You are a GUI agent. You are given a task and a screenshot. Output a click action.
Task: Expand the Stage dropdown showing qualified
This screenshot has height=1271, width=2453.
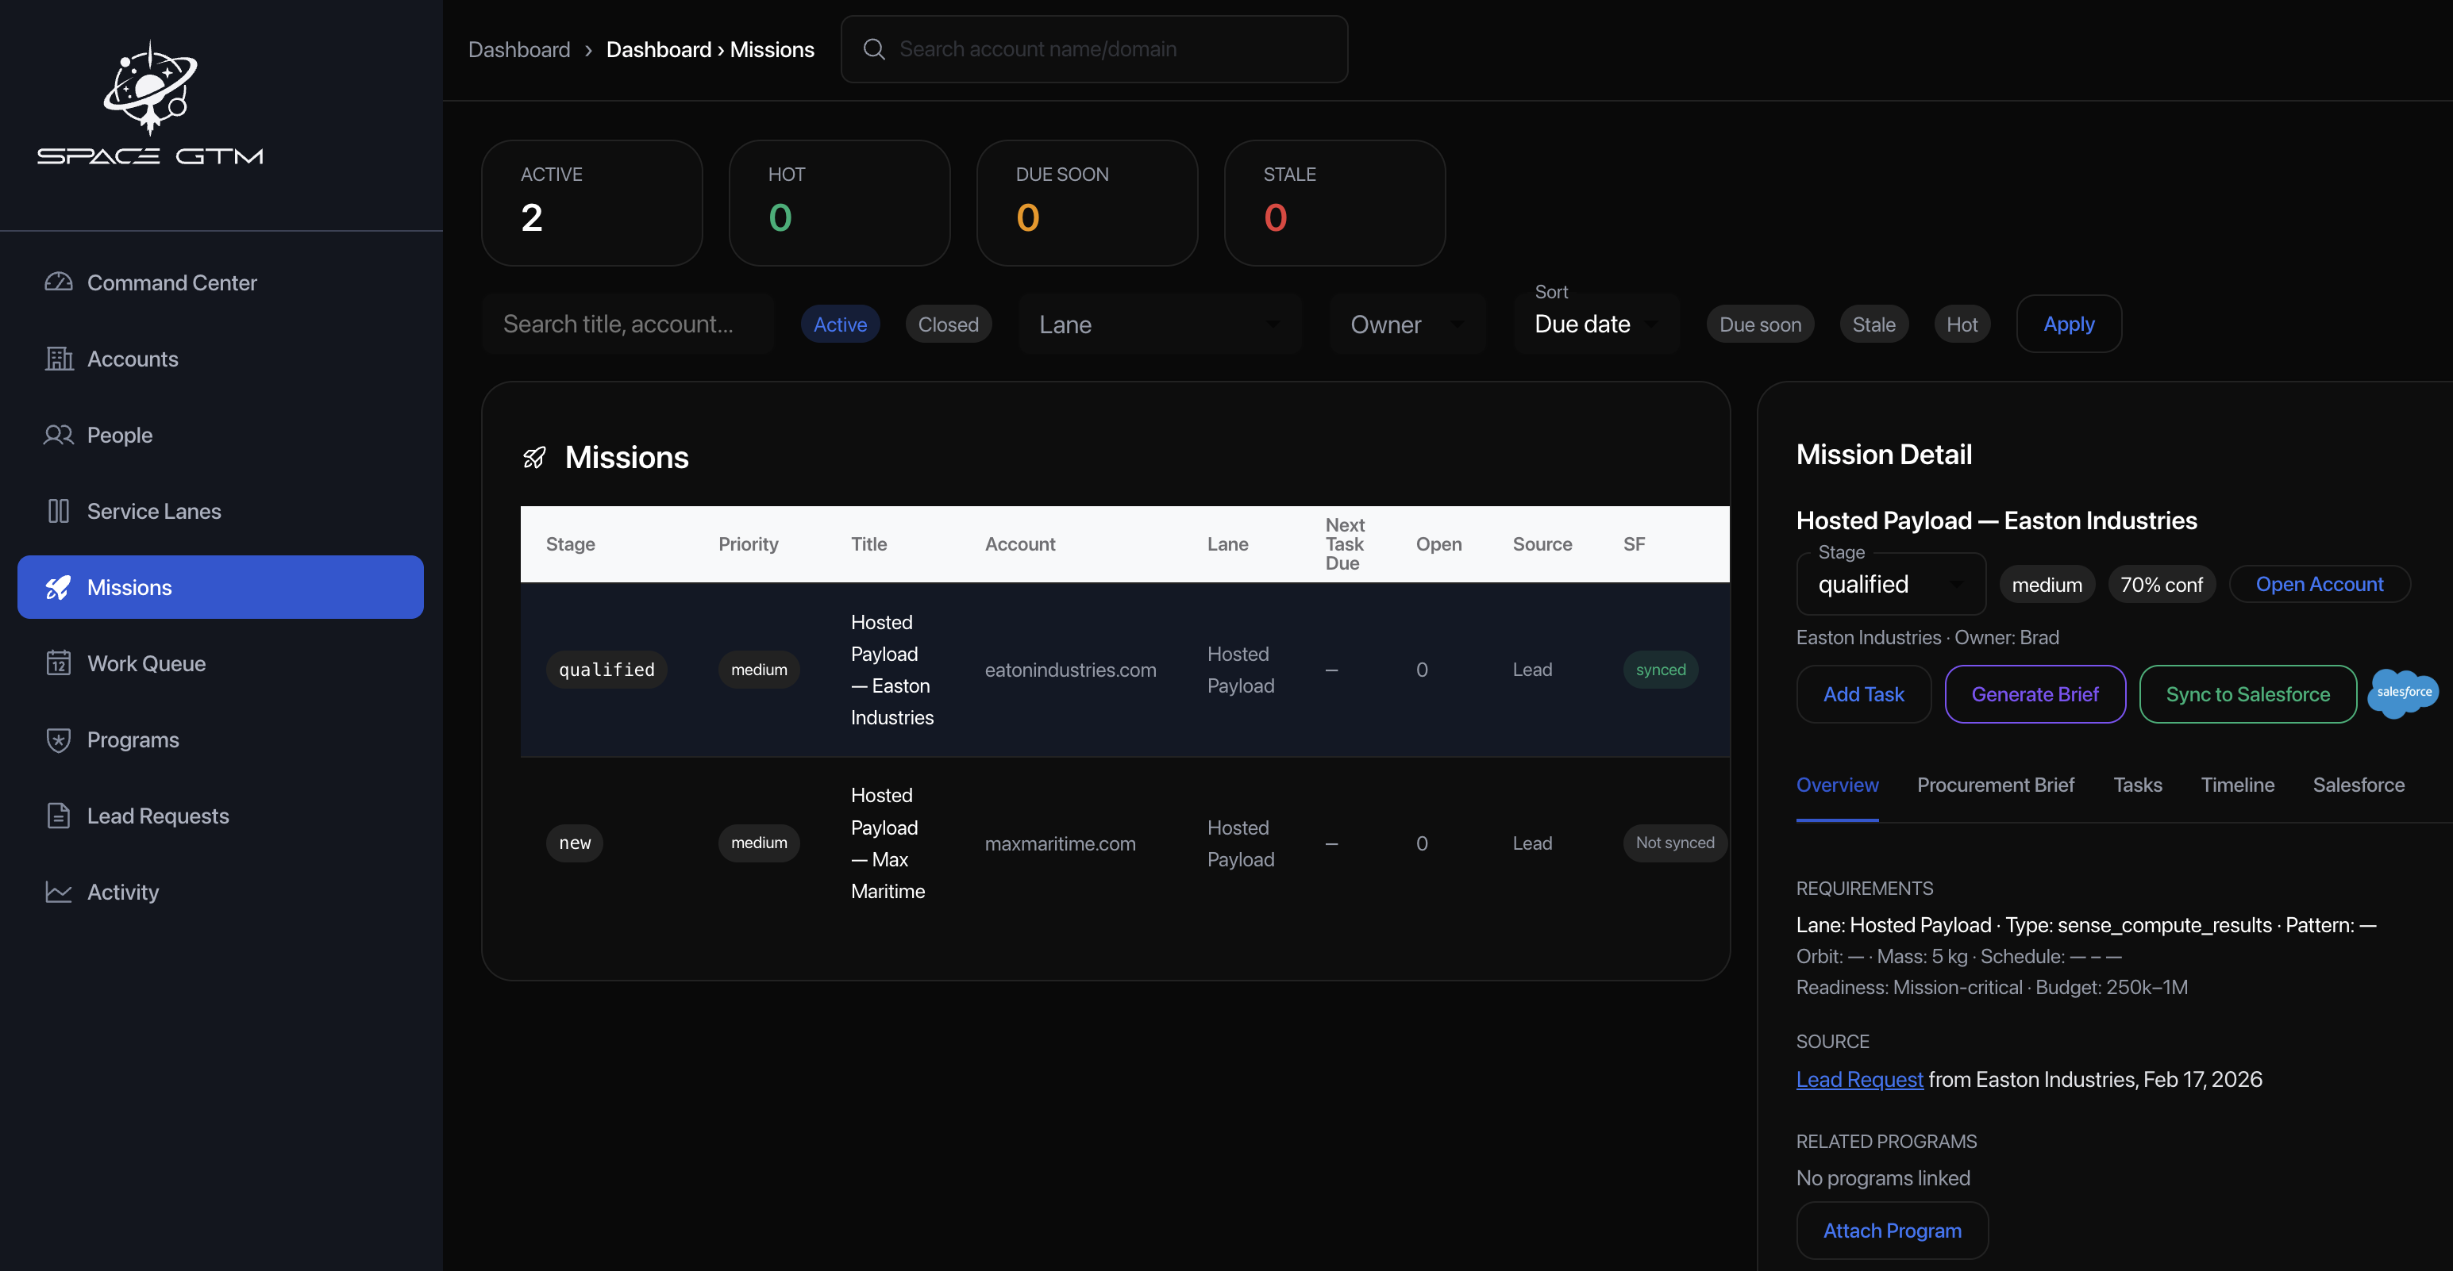pyautogui.click(x=1889, y=583)
